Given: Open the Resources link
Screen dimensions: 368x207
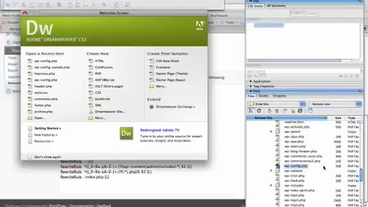Looking at the screenshot, I should pos(44,141).
